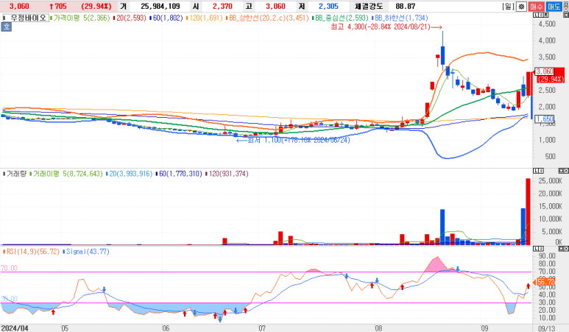569x332 pixels.
Task: Click the 70.00 overbought level label
Action: (x=9, y=268)
